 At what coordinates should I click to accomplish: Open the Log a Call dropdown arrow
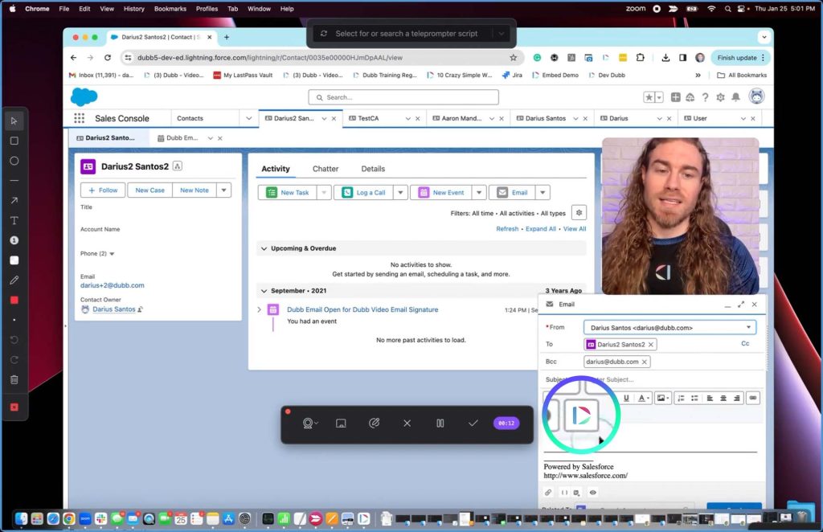tap(400, 193)
